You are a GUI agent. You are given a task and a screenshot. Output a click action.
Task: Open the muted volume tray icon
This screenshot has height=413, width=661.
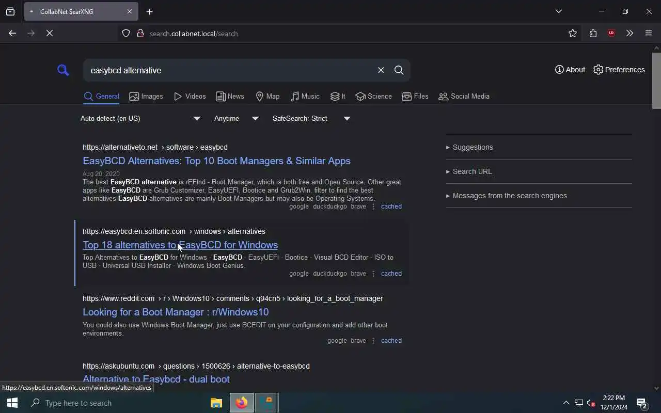click(591, 403)
